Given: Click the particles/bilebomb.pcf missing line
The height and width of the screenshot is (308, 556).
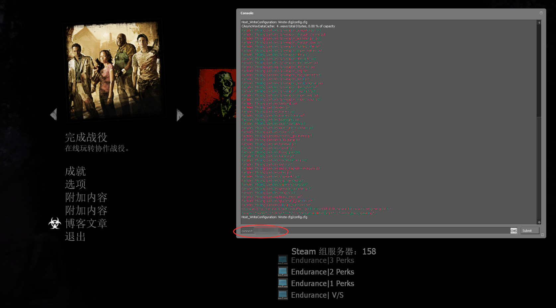Looking at the screenshot, I should (269, 103).
